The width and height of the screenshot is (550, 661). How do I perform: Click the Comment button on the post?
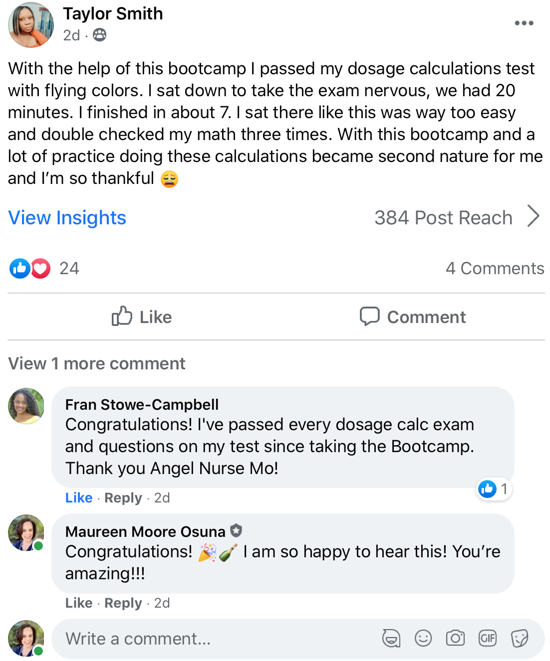pyautogui.click(x=413, y=317)
